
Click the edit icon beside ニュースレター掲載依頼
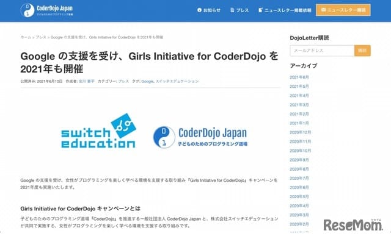[261, 10]
